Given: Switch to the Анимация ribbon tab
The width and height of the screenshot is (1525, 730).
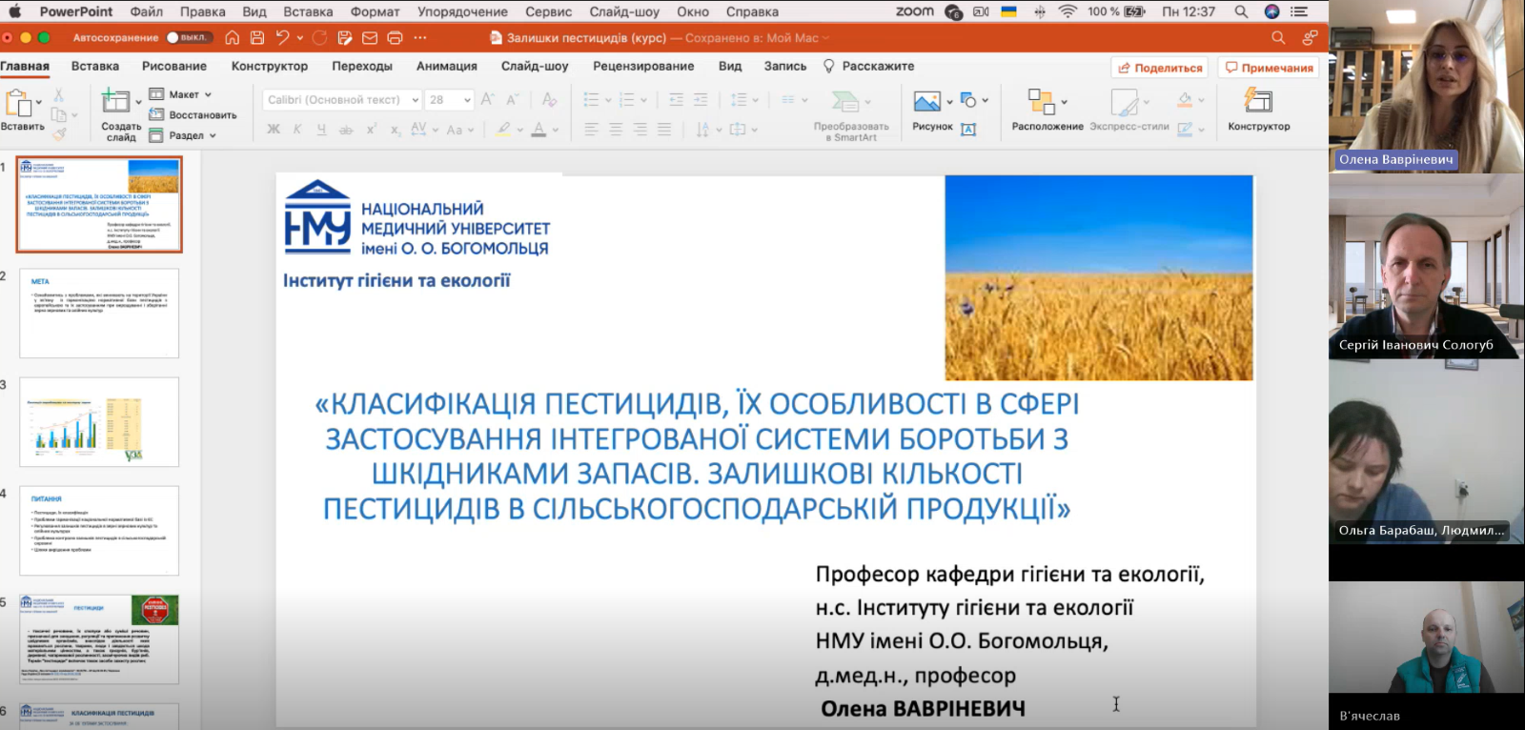Looking at the screenshot, I should click(446, 66).
